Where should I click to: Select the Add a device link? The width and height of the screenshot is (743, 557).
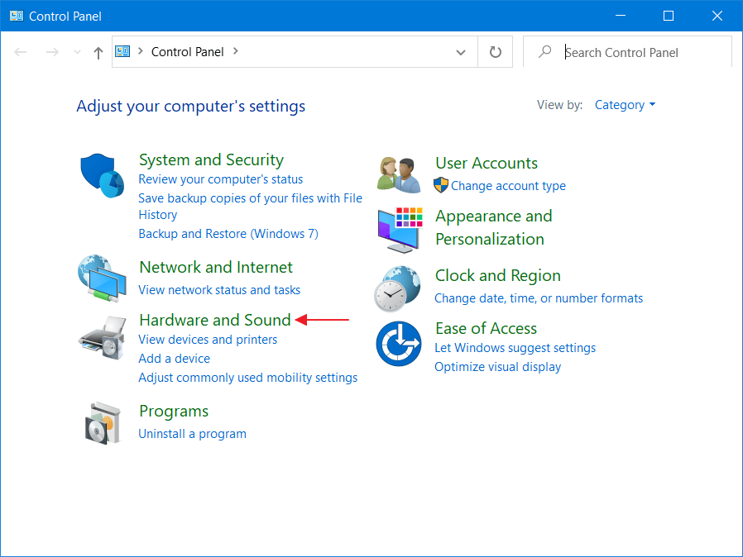pos(174,358)
